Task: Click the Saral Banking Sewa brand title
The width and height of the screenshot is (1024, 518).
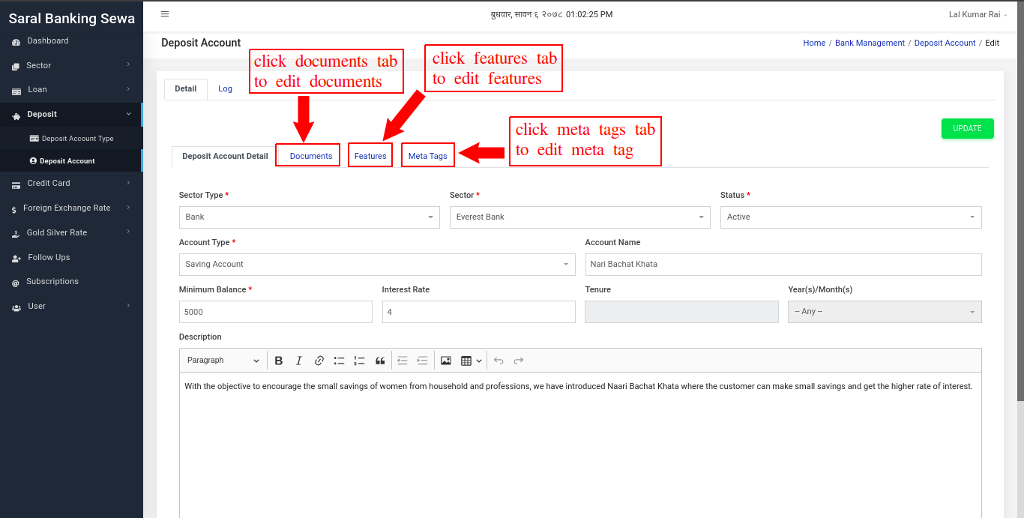Action: click(x=72, y=19)
